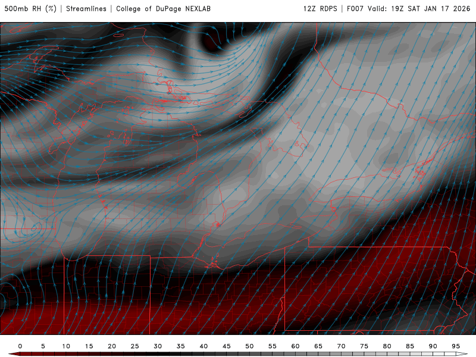Click the "25" colorbar label
This screenshot has width=476, height=357.
click(x=135, y=346)
